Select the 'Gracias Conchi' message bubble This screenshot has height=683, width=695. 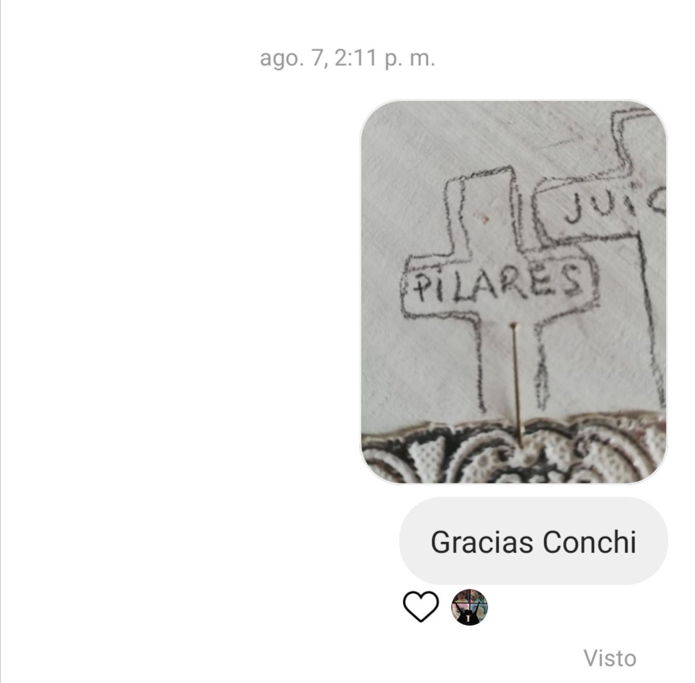533,541
